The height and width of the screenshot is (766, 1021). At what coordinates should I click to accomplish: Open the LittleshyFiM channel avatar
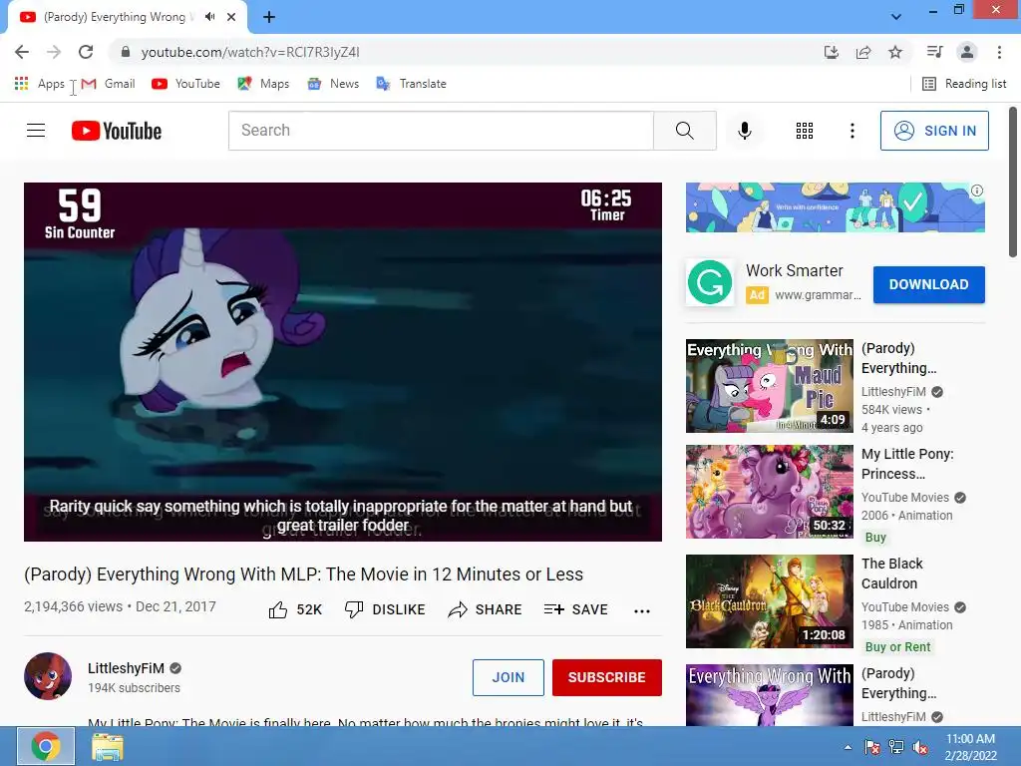[48, 676]
